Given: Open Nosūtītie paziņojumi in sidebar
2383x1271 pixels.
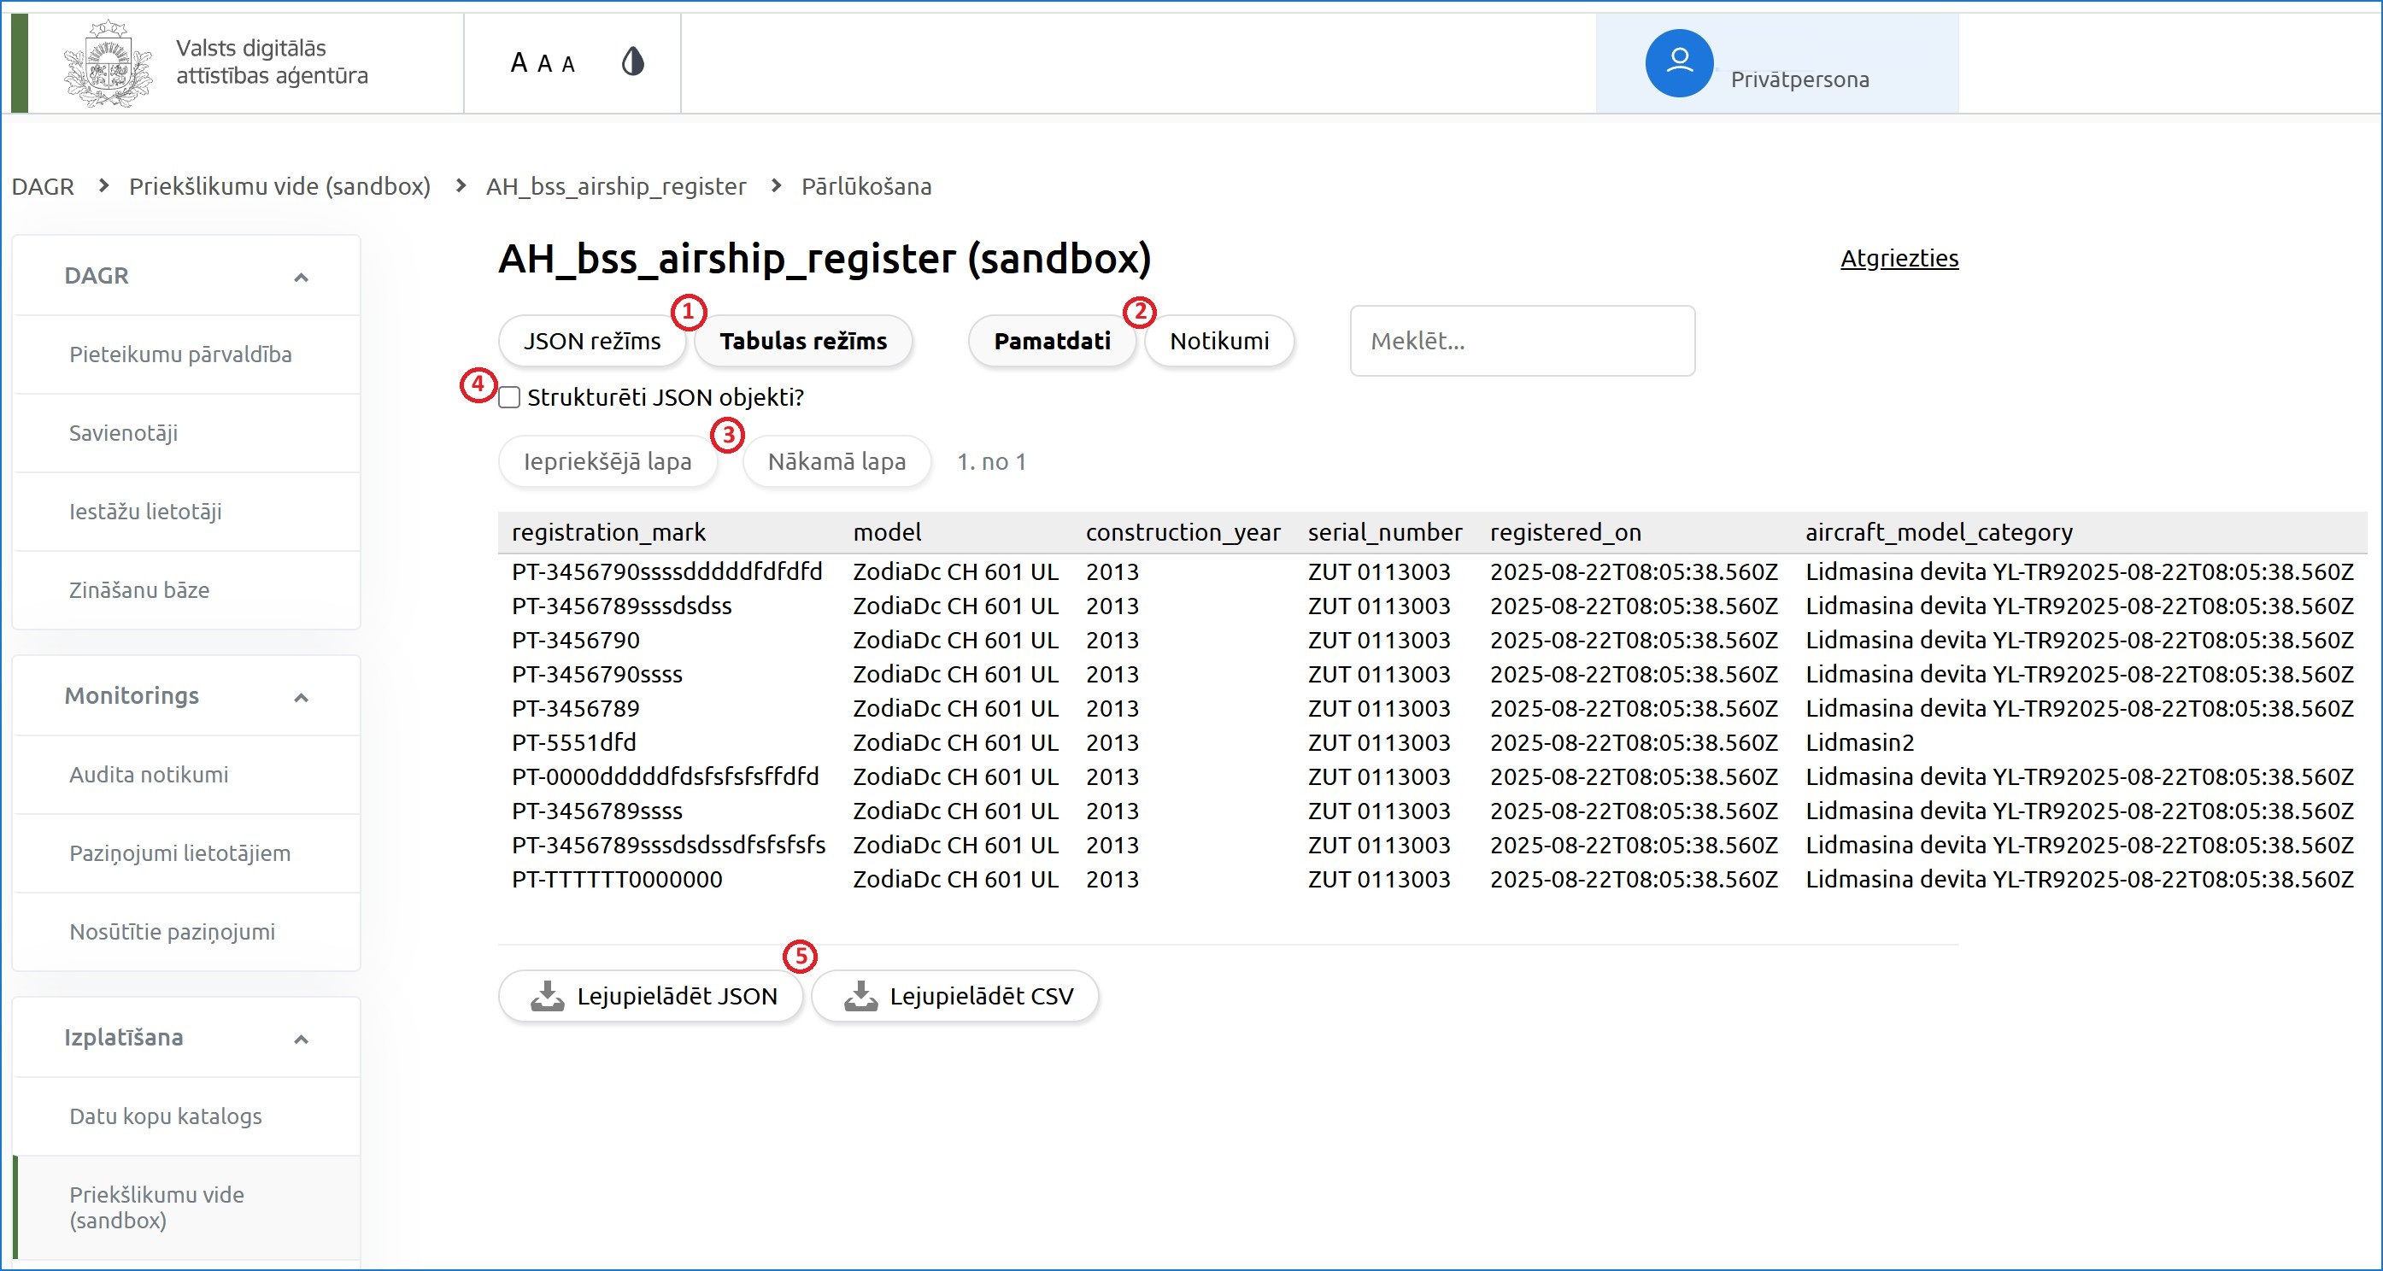Looking at the screenshot, I should point(186,932).
